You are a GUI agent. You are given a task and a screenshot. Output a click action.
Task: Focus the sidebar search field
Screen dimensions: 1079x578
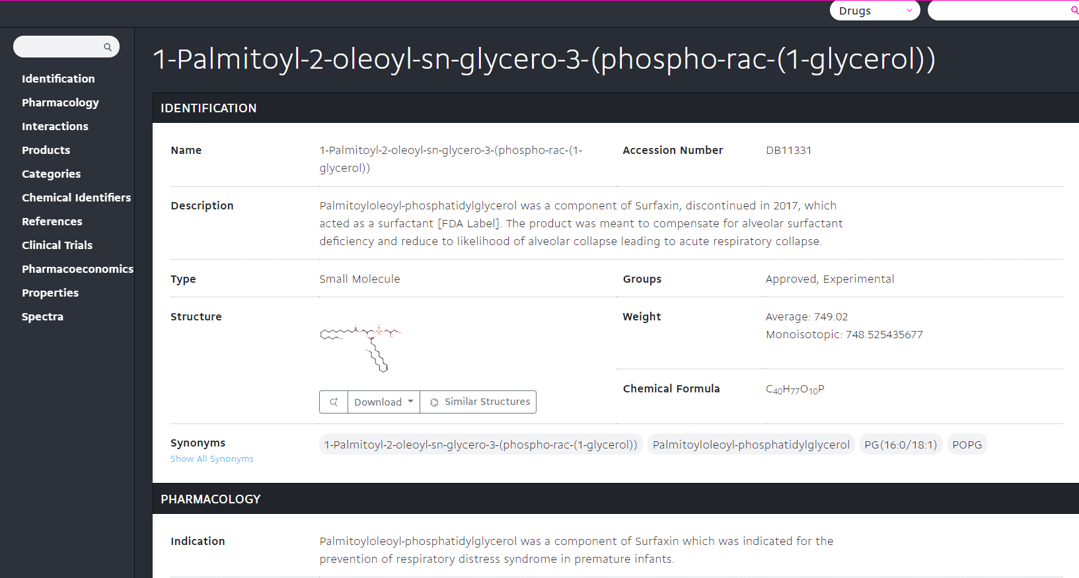(x=59, y=47)
